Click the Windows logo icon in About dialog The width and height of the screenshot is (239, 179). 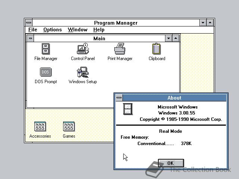(128, 109)
